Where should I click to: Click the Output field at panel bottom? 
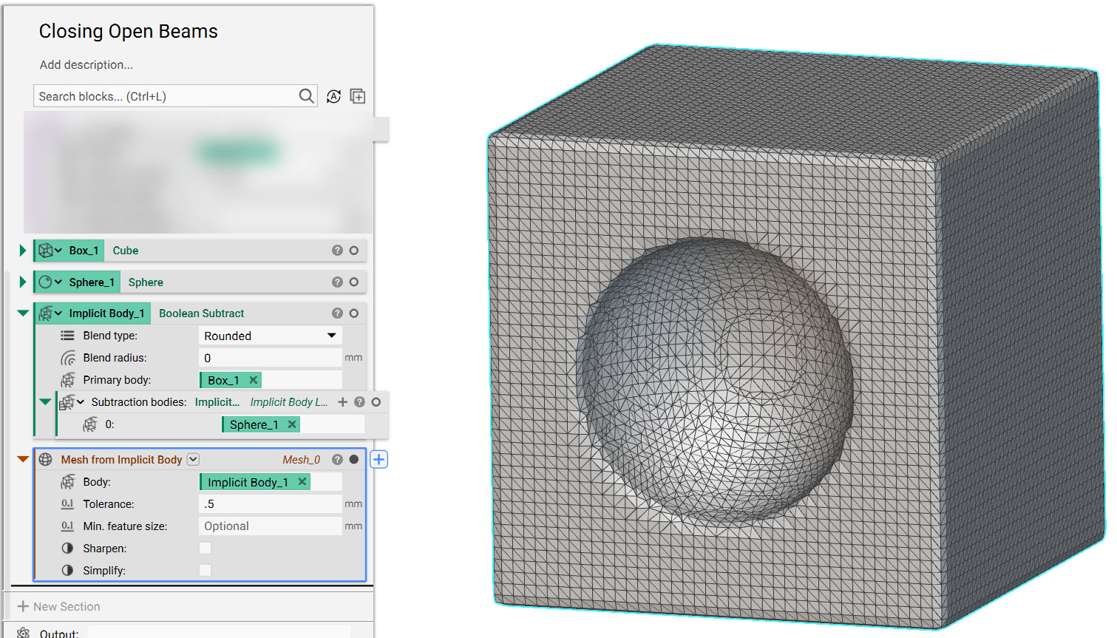219,633
